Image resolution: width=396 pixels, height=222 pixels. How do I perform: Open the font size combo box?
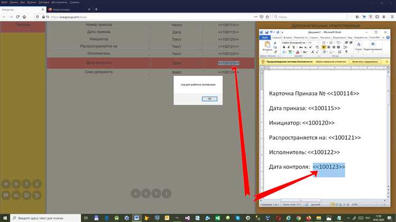click(x=314, y=43)
